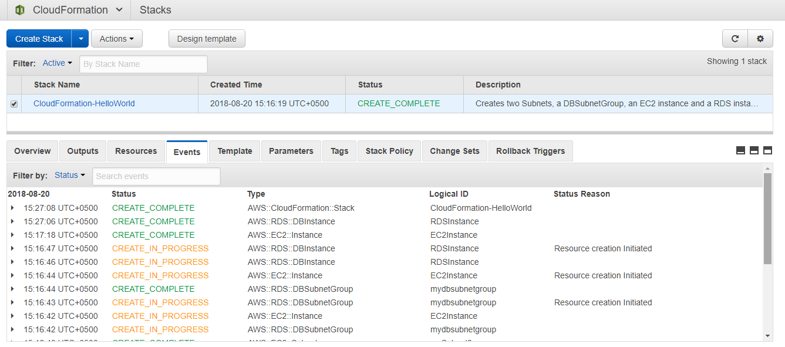The image size is (785, 347).
Task: Collapse the detail panel with the leftmost layout icon
Action: click(x=740, y=150)
